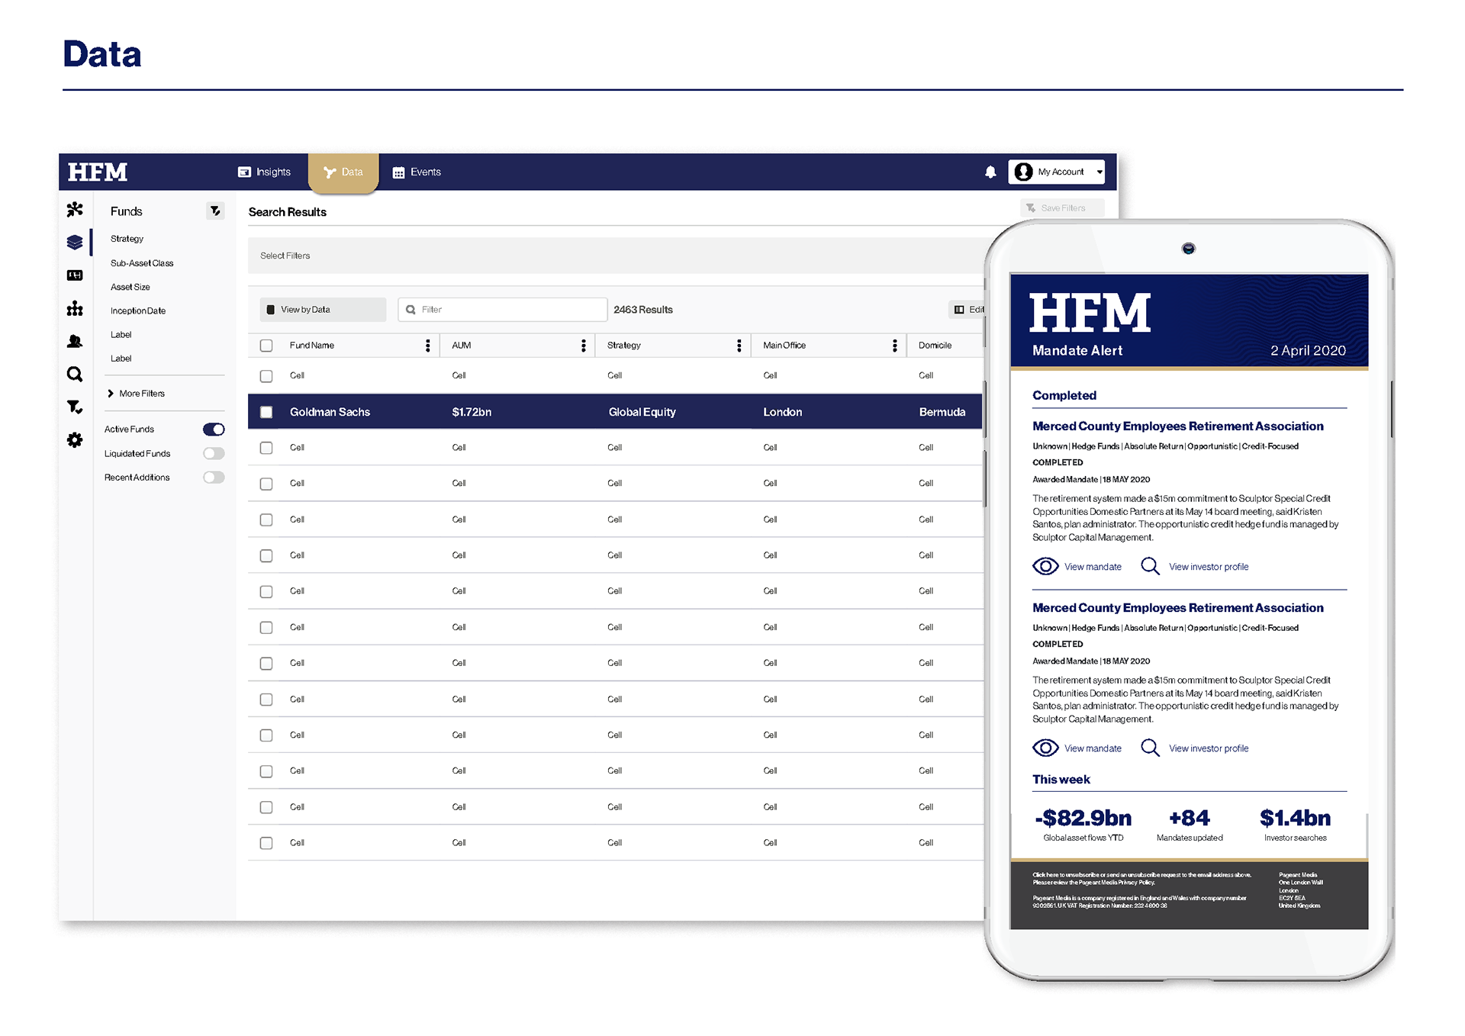Open Main Office column options dots
This screenshot has height=1036, width=1465.
click(x=895, y=346)
